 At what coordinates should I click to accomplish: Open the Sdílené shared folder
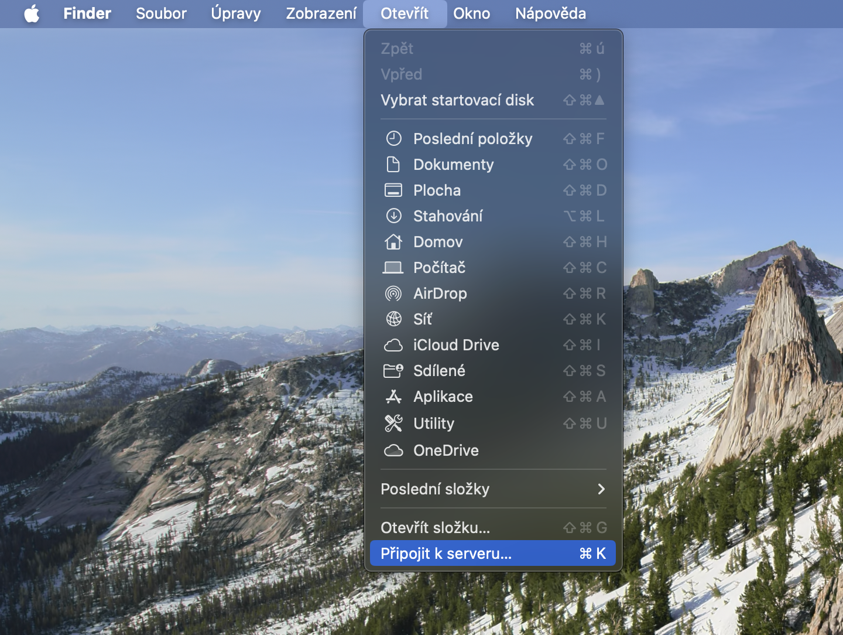440,371
